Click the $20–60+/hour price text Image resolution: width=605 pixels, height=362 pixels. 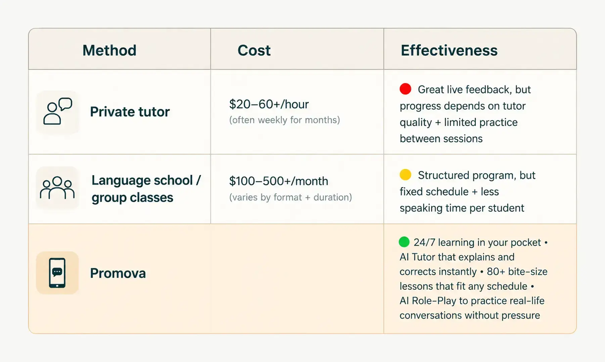[x=269, y=104]
